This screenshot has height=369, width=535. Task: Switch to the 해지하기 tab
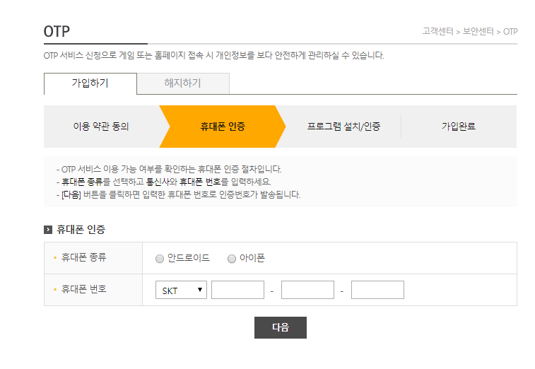(183, 83)
